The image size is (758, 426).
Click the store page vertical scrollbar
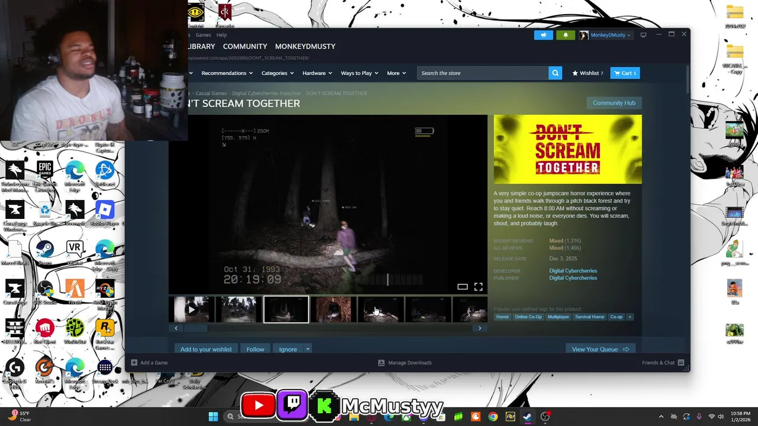[x=688, y=80]
